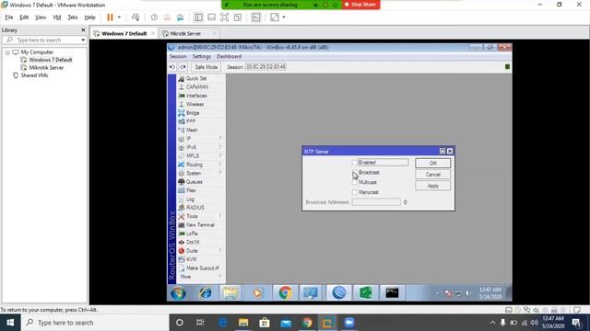The image size is (590, 331).
Task: Open WinBox Session menu
Action: [x=178, y=57]
